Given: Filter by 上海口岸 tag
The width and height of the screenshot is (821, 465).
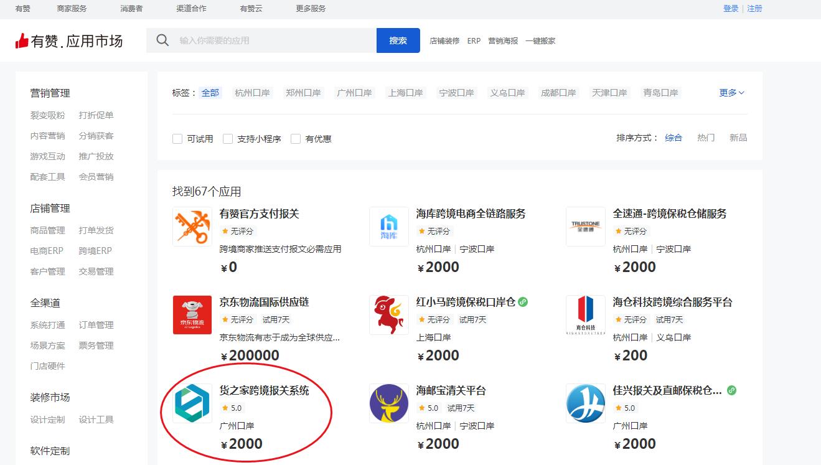Looking at the screenshot, I should pyautogui.click(x=405, y=93).
